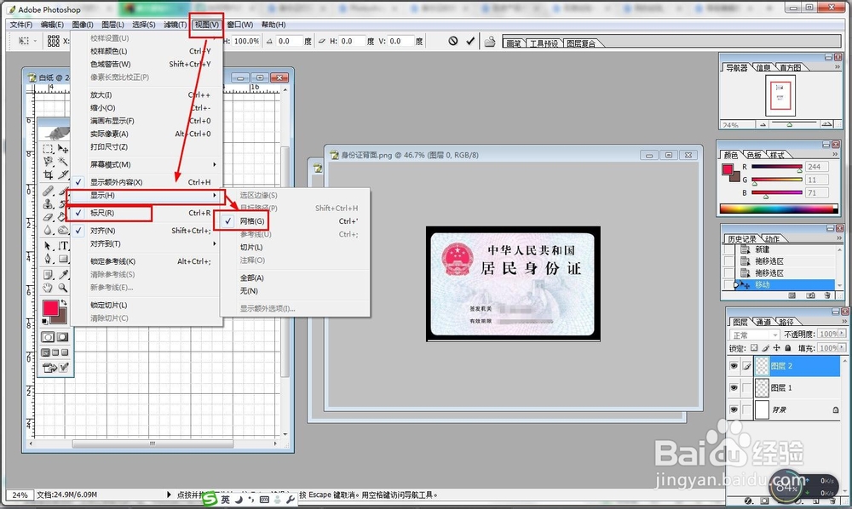This screenshot has height=509, width=852.
Task: Hide 图层 2 via its eye icon
Action: coord(734,366)
